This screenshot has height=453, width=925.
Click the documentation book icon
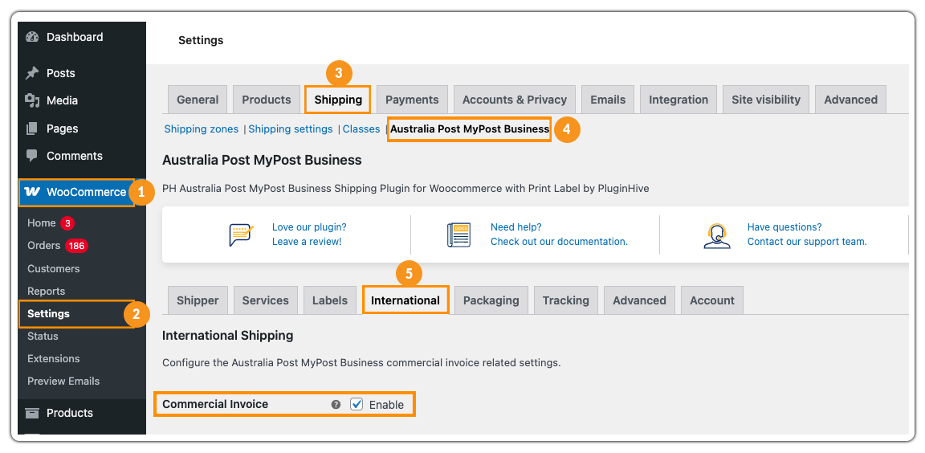459,235
